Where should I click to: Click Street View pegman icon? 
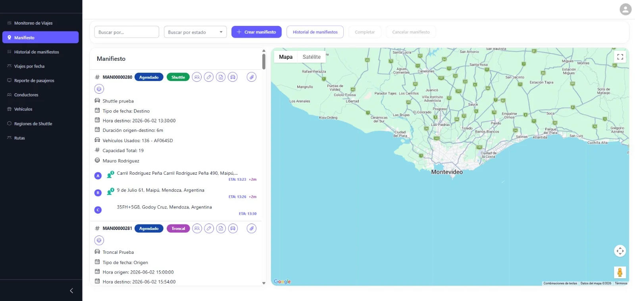coord(620,272)
